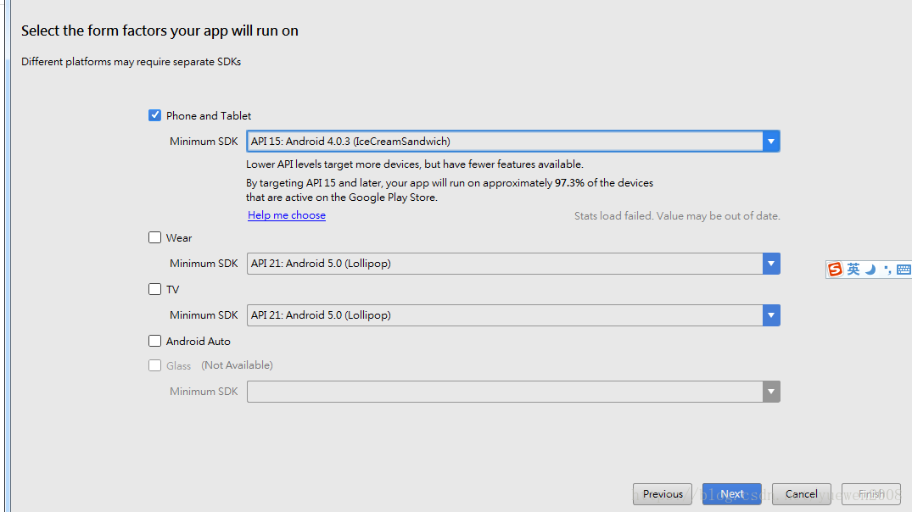912x512 pixels.
Task: Open the Phone and Tablet Minimum SDK dropdown arrow
Action: (x=770, y=142)
